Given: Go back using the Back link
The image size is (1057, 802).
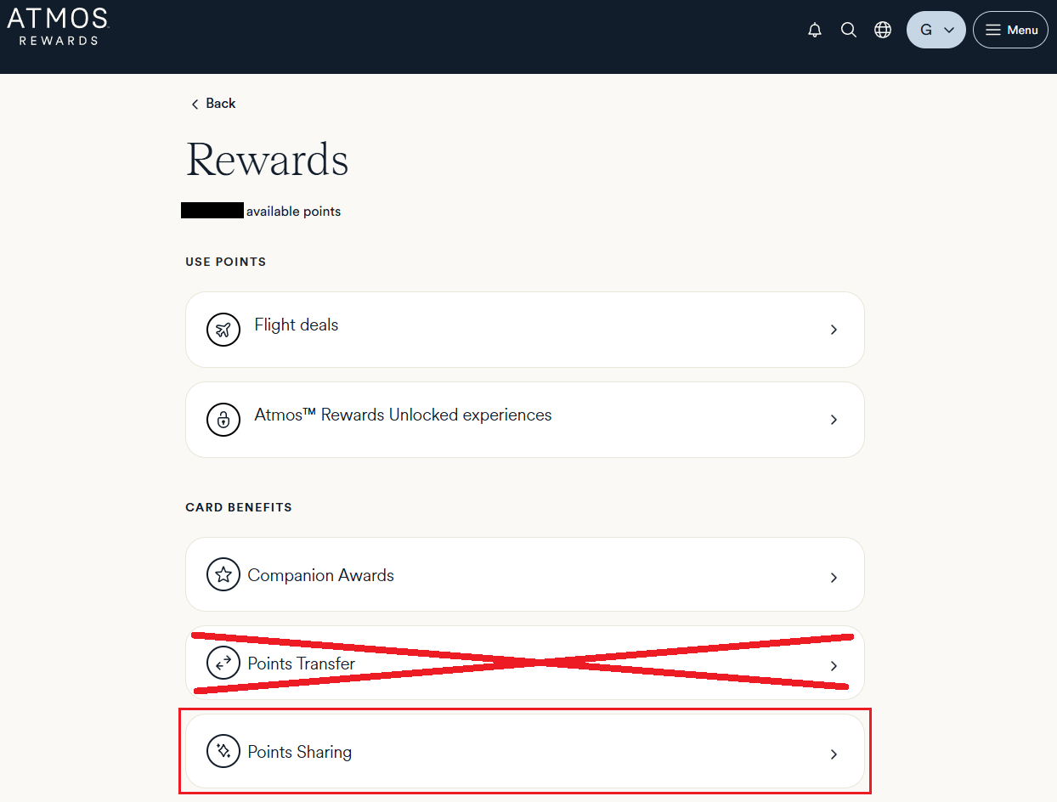Looking at the screenshot, I should 213,104.
